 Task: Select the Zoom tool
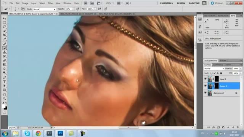[x=4, y=99]
